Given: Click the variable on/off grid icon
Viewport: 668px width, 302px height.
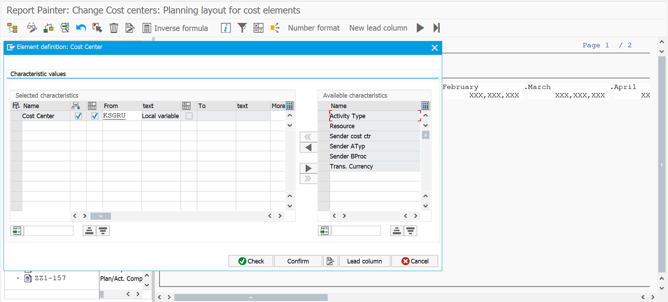Looking at the screenshot, I should pos(258,28).
